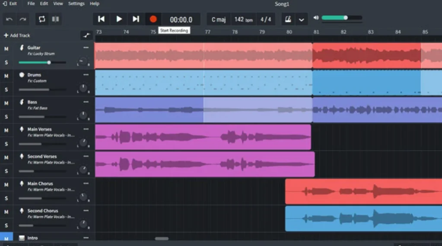
Task: Click the Main Chorus microphone icon
Action: tap(22, 183)
